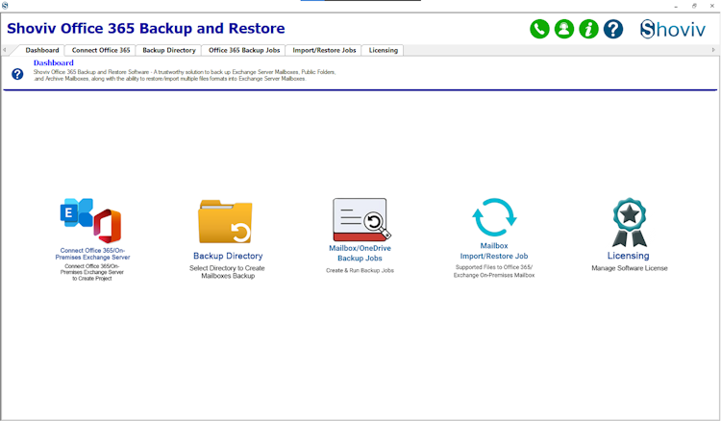
Task: Click Mailbox Import/Restore Job label
Action: pyautogui.click(x=494, y=251)
